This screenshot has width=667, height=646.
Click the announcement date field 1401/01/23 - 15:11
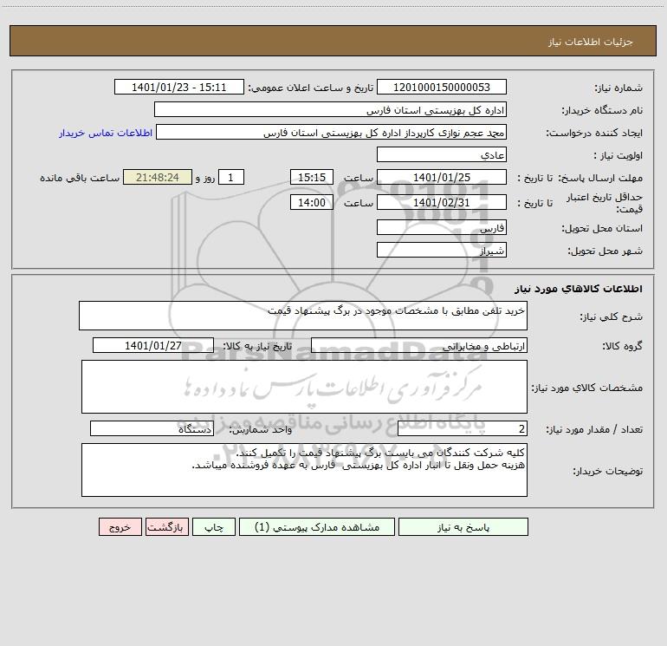(179, 87)
